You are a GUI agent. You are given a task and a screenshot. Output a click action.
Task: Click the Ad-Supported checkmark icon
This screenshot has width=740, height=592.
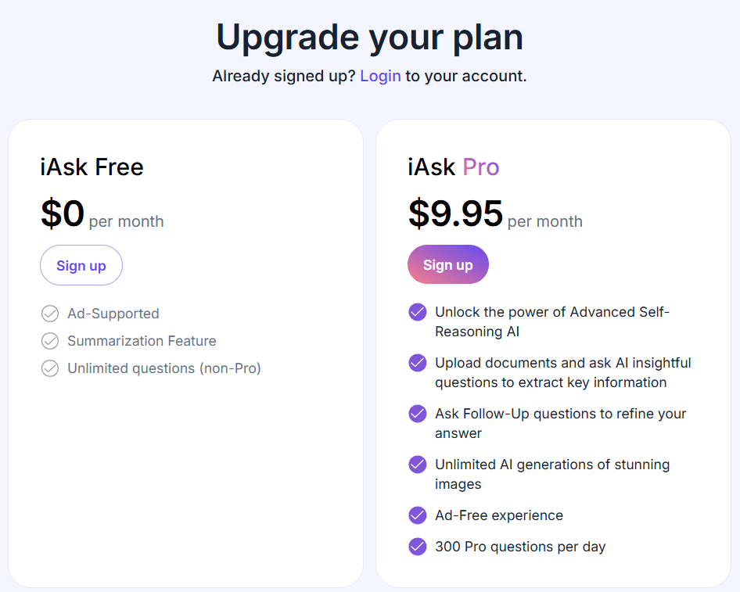pos(50,314)
